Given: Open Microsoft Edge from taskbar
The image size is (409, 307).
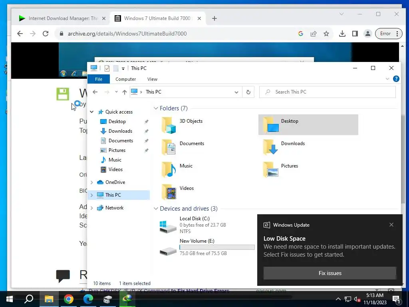Looking at the screenshot, I should (88, 299).
